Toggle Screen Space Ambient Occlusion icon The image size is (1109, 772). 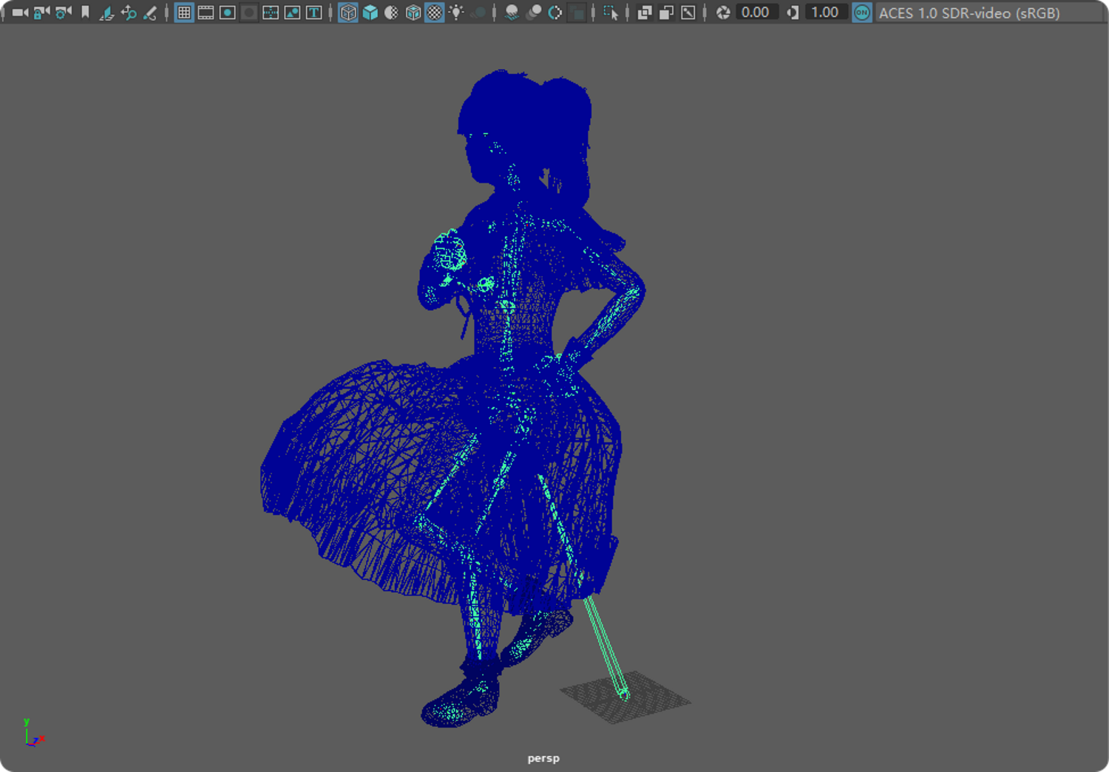coord(512,13)
